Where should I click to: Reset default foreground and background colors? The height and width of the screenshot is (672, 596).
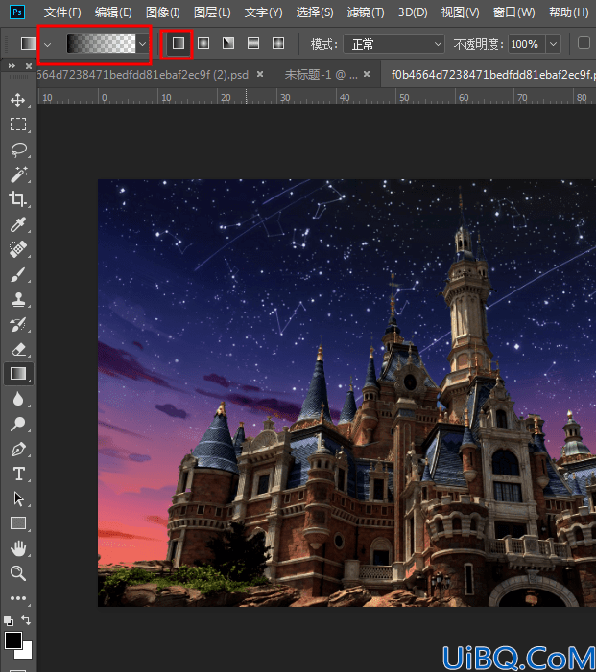9,620
